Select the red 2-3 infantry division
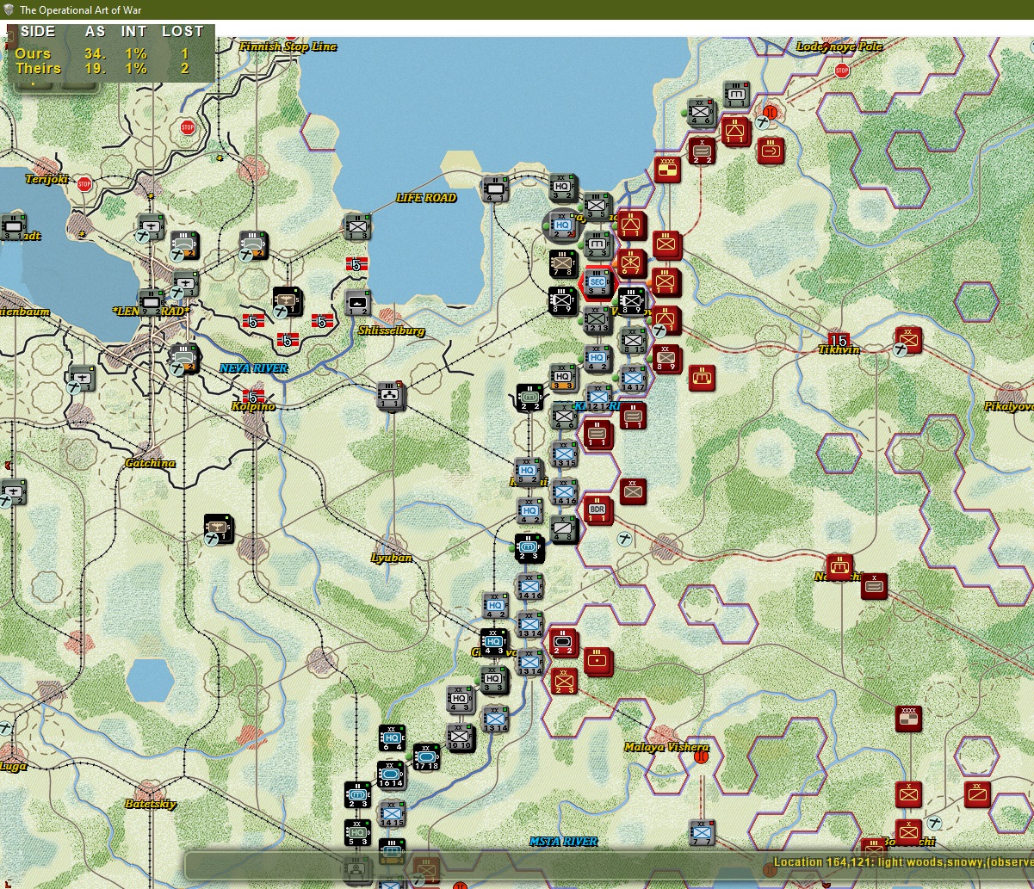This screenshot has height=889, width=1034. [564, 681]
